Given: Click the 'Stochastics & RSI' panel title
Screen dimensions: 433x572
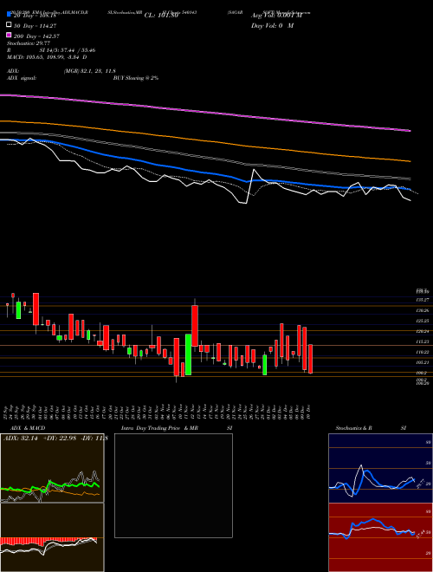Looking at the screenshot, I should [371, 428].
